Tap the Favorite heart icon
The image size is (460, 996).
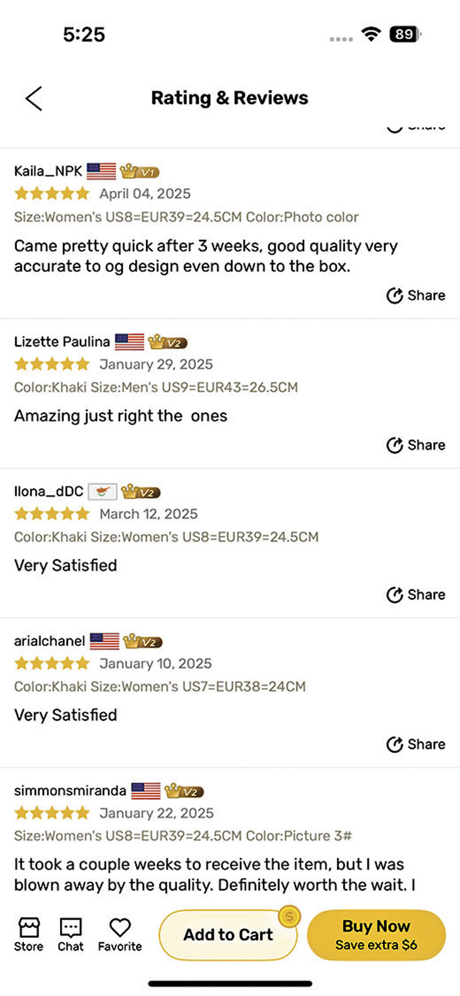tap(120, 934)
